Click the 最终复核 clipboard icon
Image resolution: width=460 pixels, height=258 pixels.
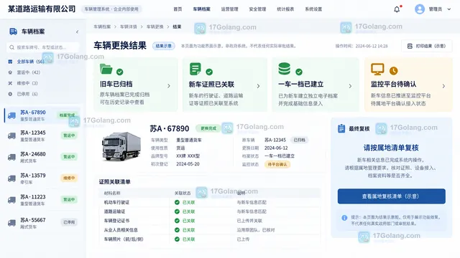pos(341,128)
